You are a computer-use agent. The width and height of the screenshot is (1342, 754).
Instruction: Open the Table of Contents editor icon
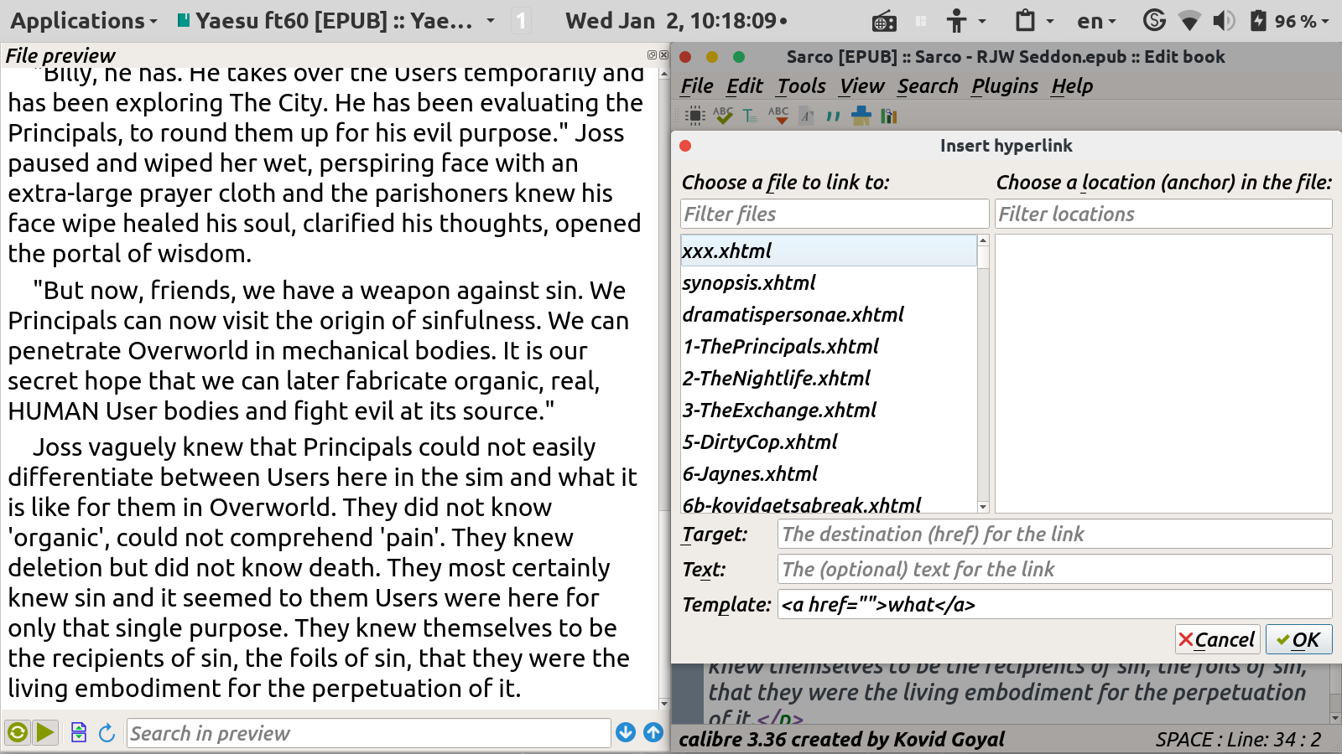click(x=751, y=116)
